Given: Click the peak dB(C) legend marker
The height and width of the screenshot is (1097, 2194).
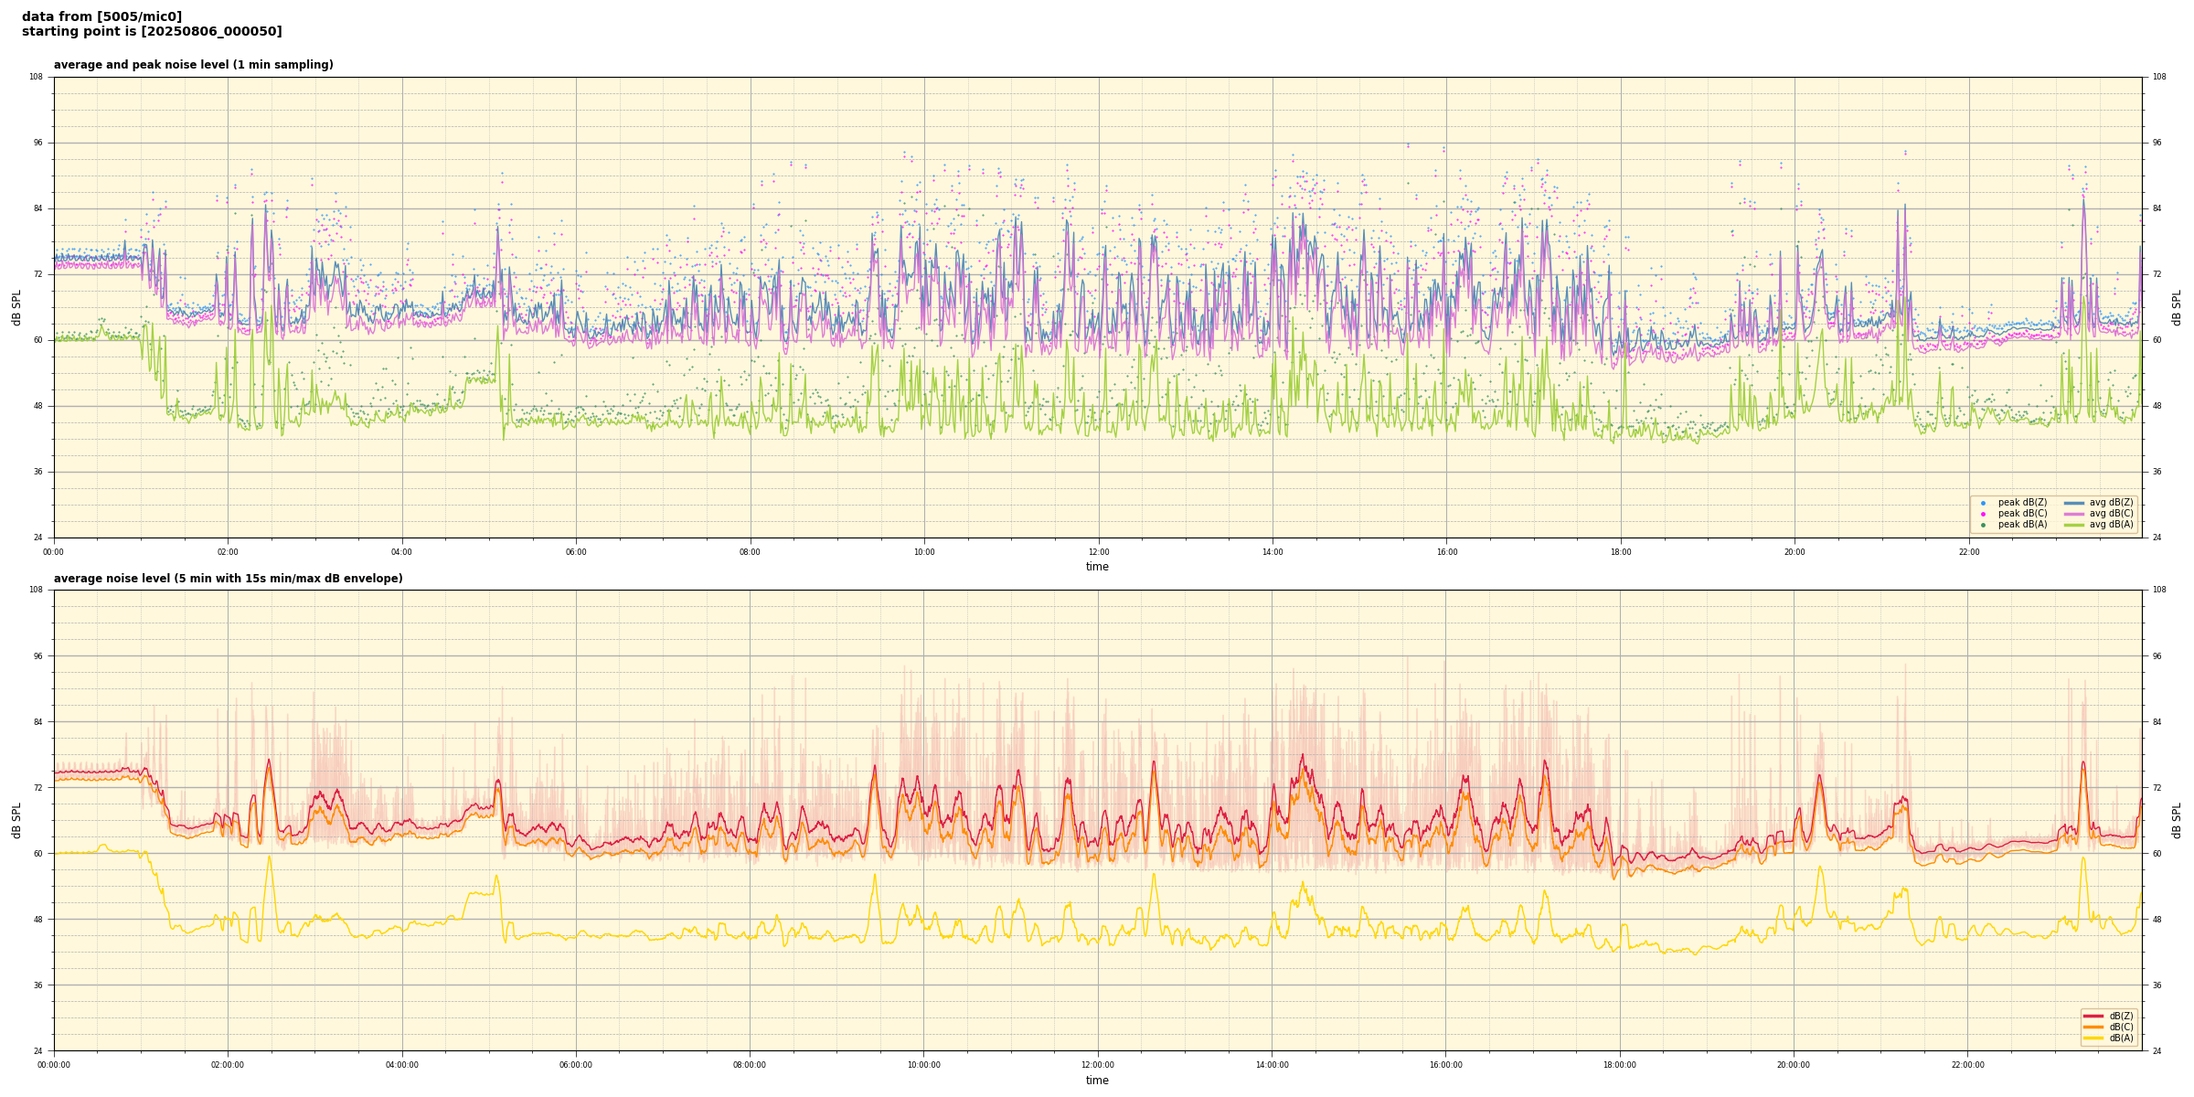Looking at the screenshot, I should (x=1983, y=514).
